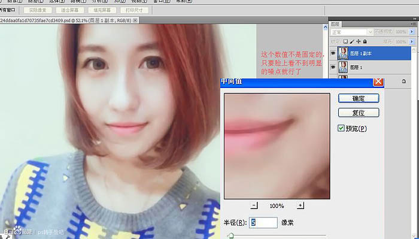Collapse the panel dock with double-arrow icon
This screenshot has width=419, height=239.
[415, 19]
